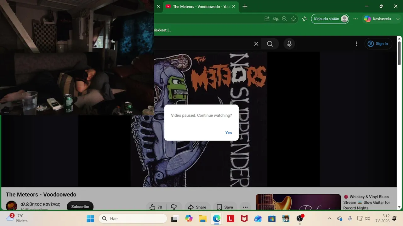The width and height of the screenshot is (403, 226).
Task: Confirm Yes to continue watching the video
Action: [229, 133]
